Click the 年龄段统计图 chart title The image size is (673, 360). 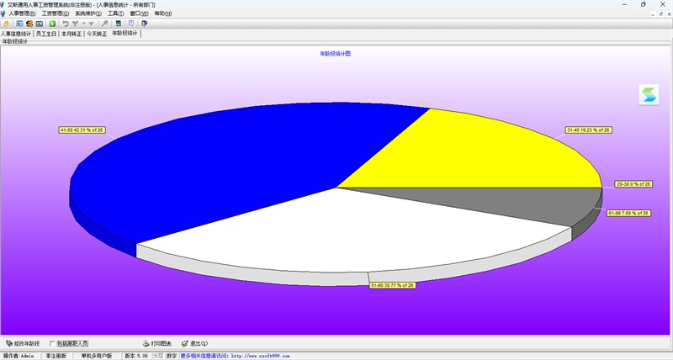point(335,54)
